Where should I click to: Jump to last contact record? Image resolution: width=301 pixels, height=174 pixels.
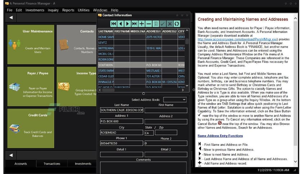point(135,24)
